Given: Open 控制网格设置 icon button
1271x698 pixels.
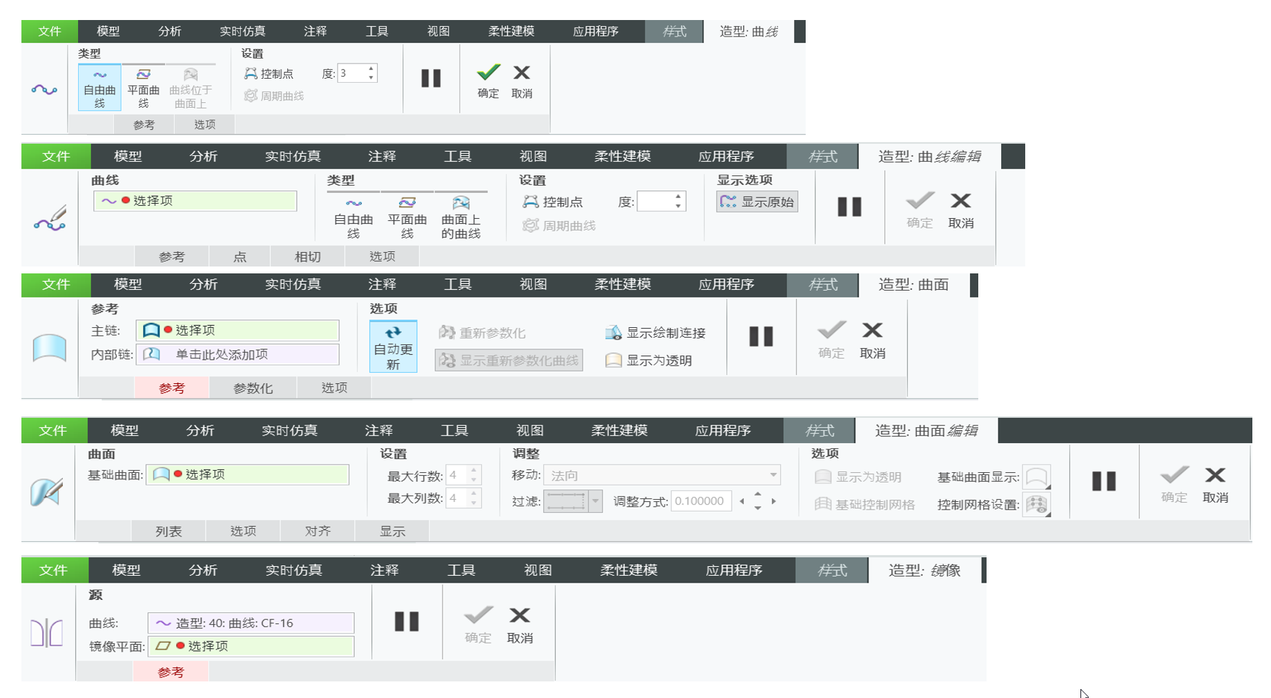Looking at the screenshot, I should pyautogui.click(x=1036, y=505).
